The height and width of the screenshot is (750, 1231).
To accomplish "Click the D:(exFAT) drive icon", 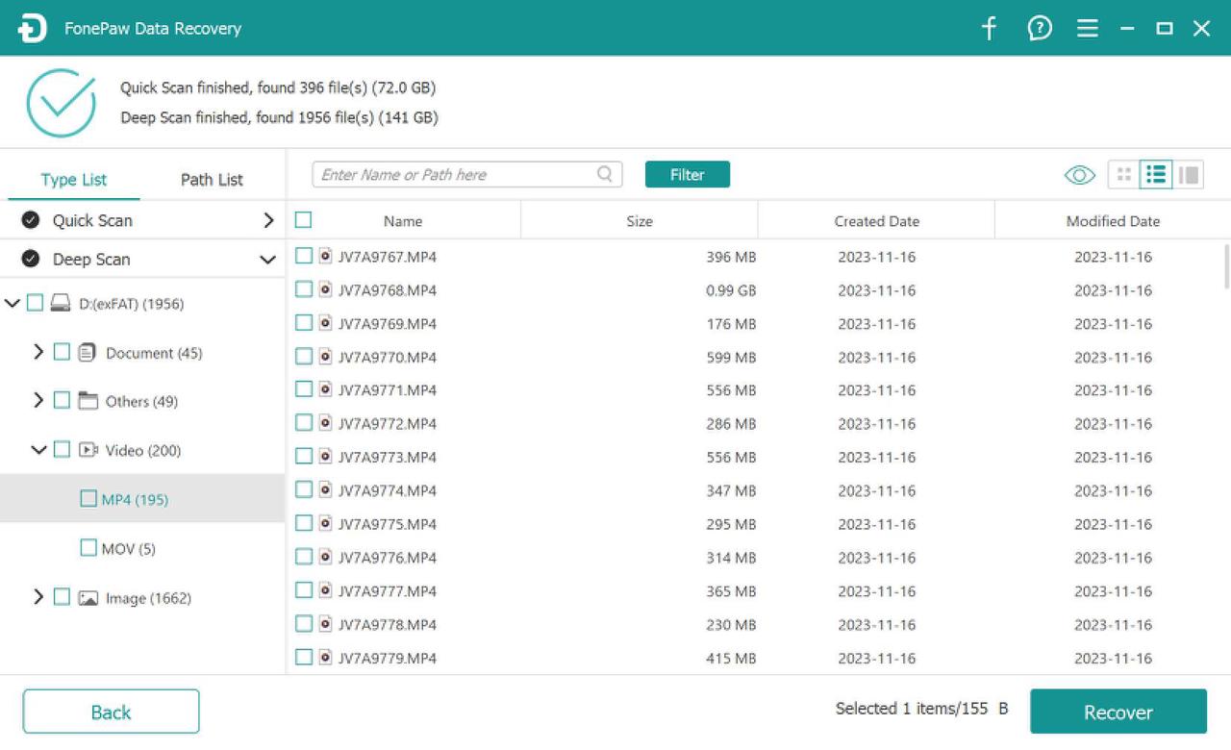I will point(61,304).
